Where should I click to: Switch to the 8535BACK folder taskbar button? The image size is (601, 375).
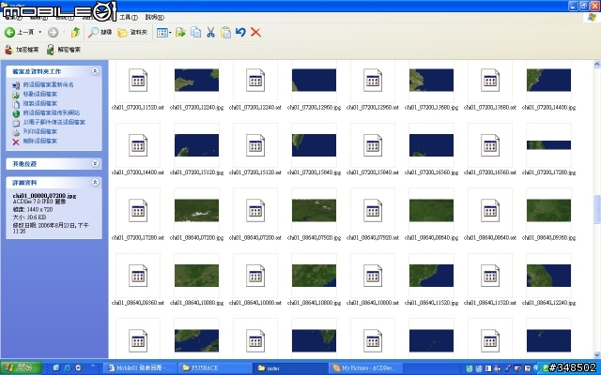coord(216,368)
